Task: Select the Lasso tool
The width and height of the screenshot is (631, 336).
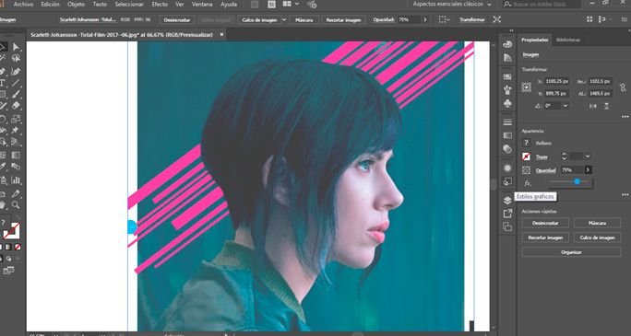Action: (16, 59)
